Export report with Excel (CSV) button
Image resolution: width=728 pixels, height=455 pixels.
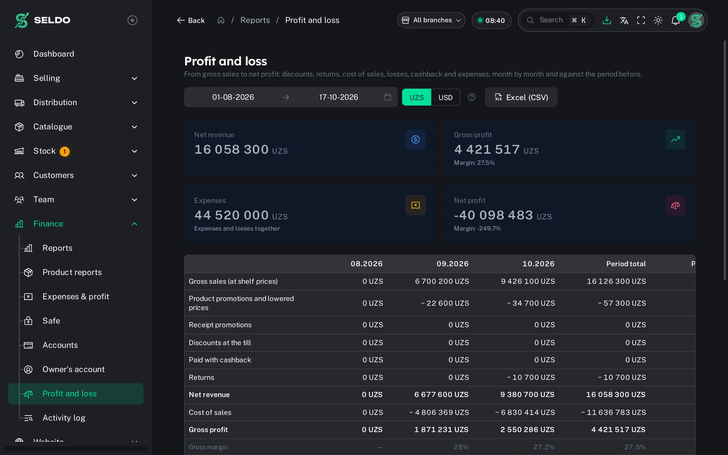tap(521, 97)
